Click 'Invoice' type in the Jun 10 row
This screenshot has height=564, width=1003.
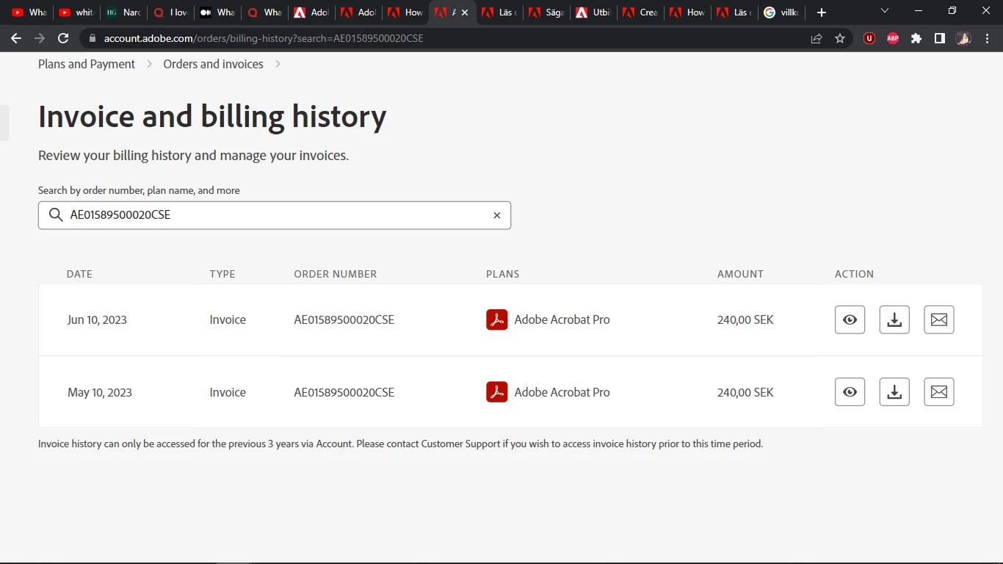point(228,319)
